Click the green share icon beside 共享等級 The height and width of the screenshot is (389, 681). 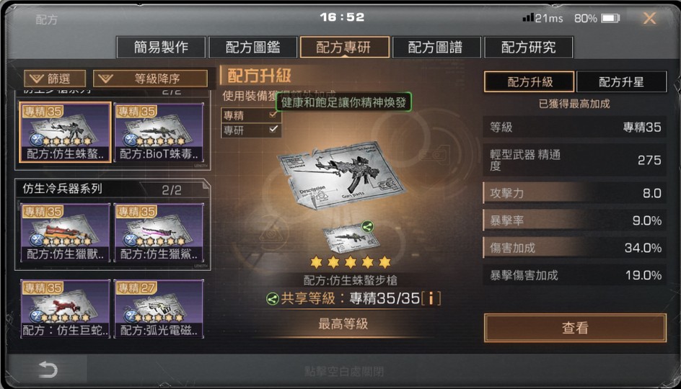pyautogui.click(x=272, y=298)
